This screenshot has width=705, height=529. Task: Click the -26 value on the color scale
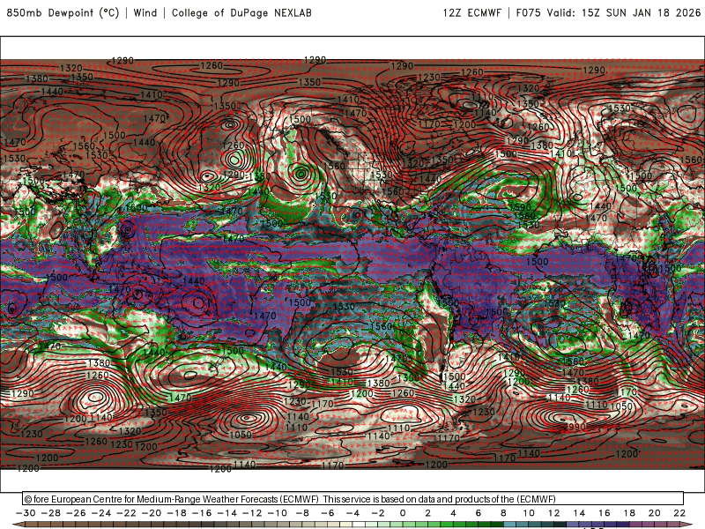tap(76, 513)
